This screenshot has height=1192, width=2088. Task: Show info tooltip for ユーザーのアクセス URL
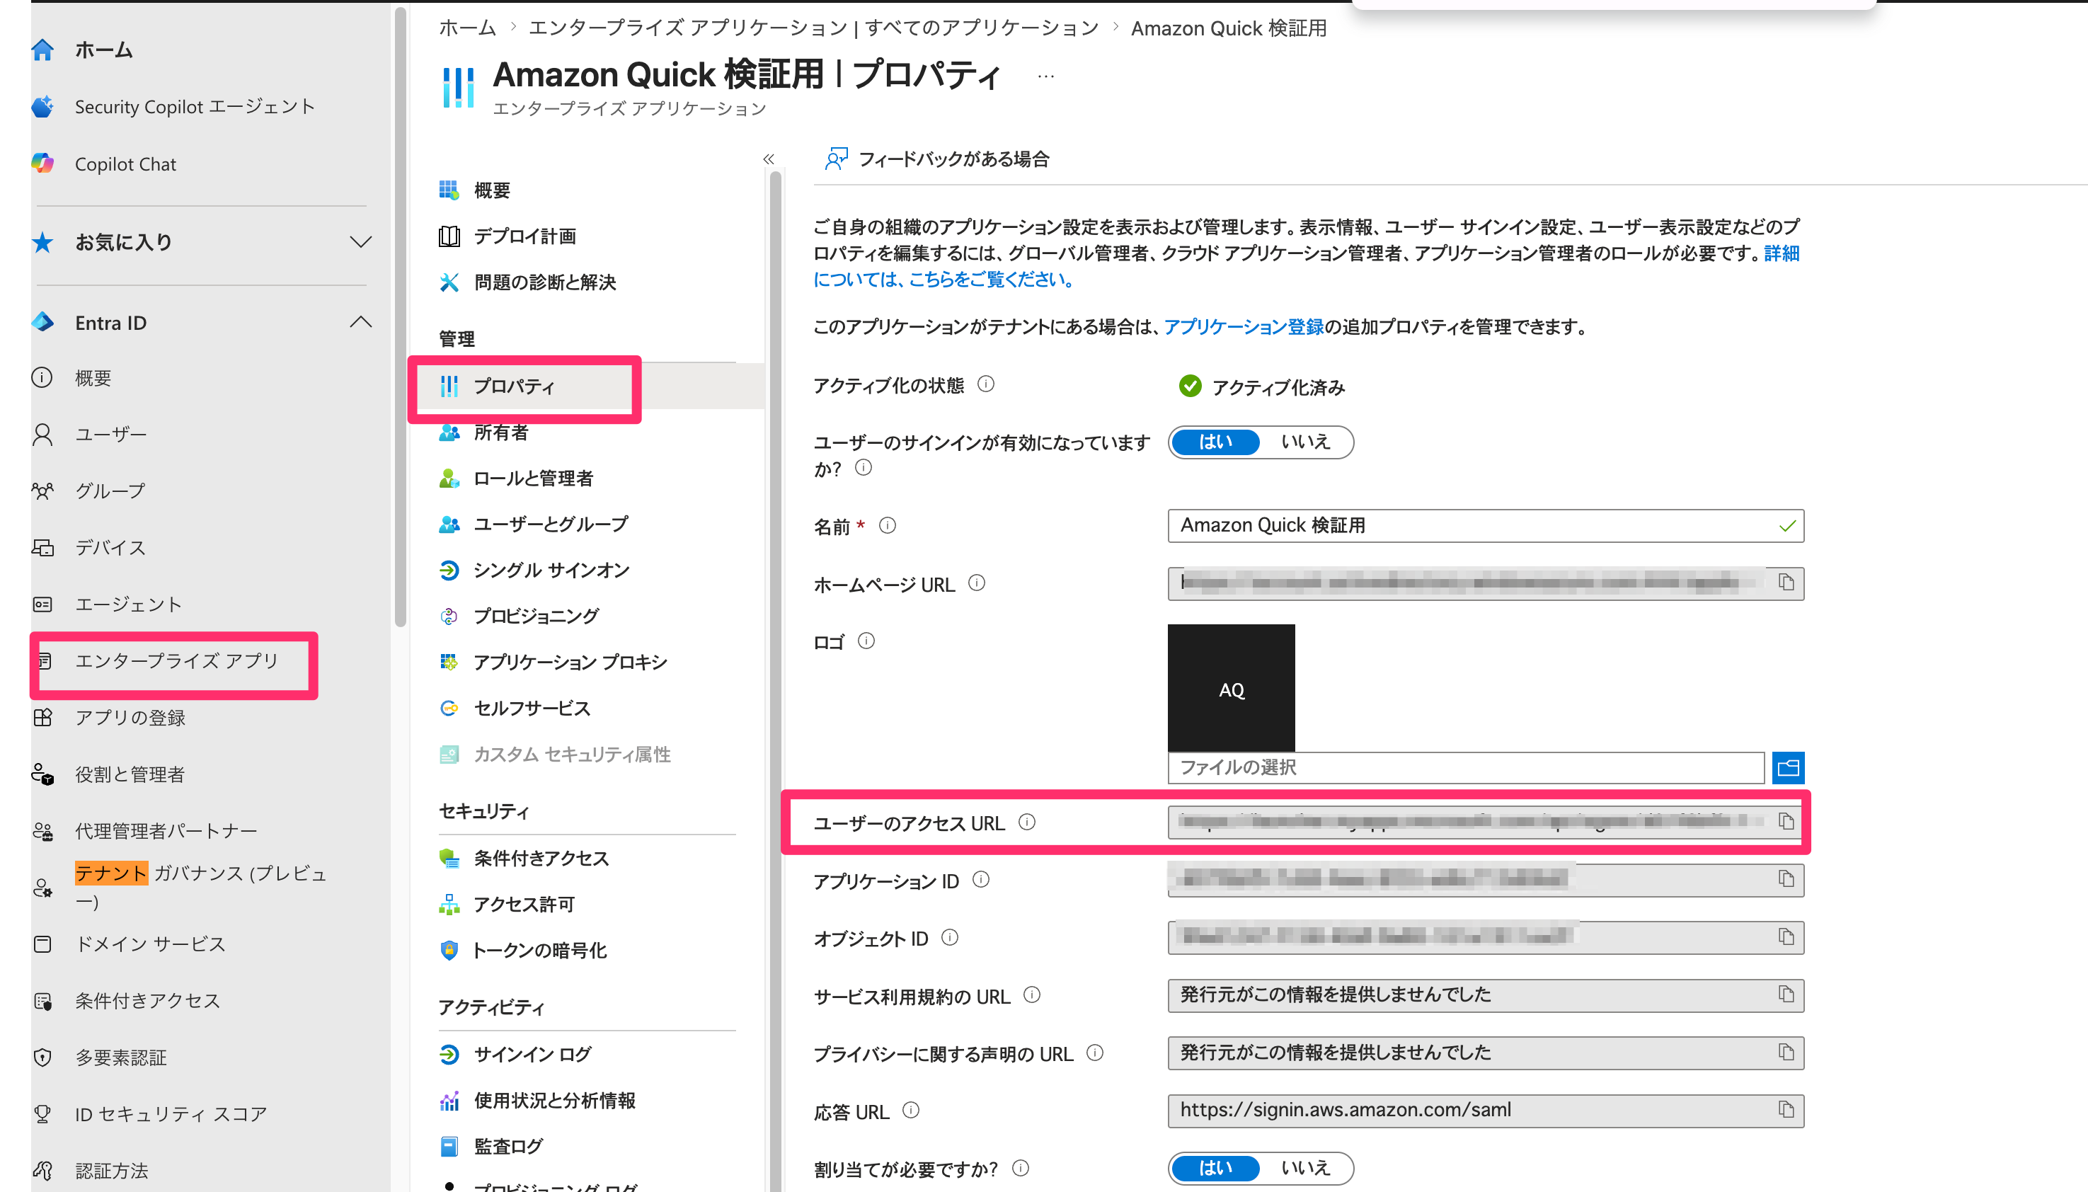1026,822
